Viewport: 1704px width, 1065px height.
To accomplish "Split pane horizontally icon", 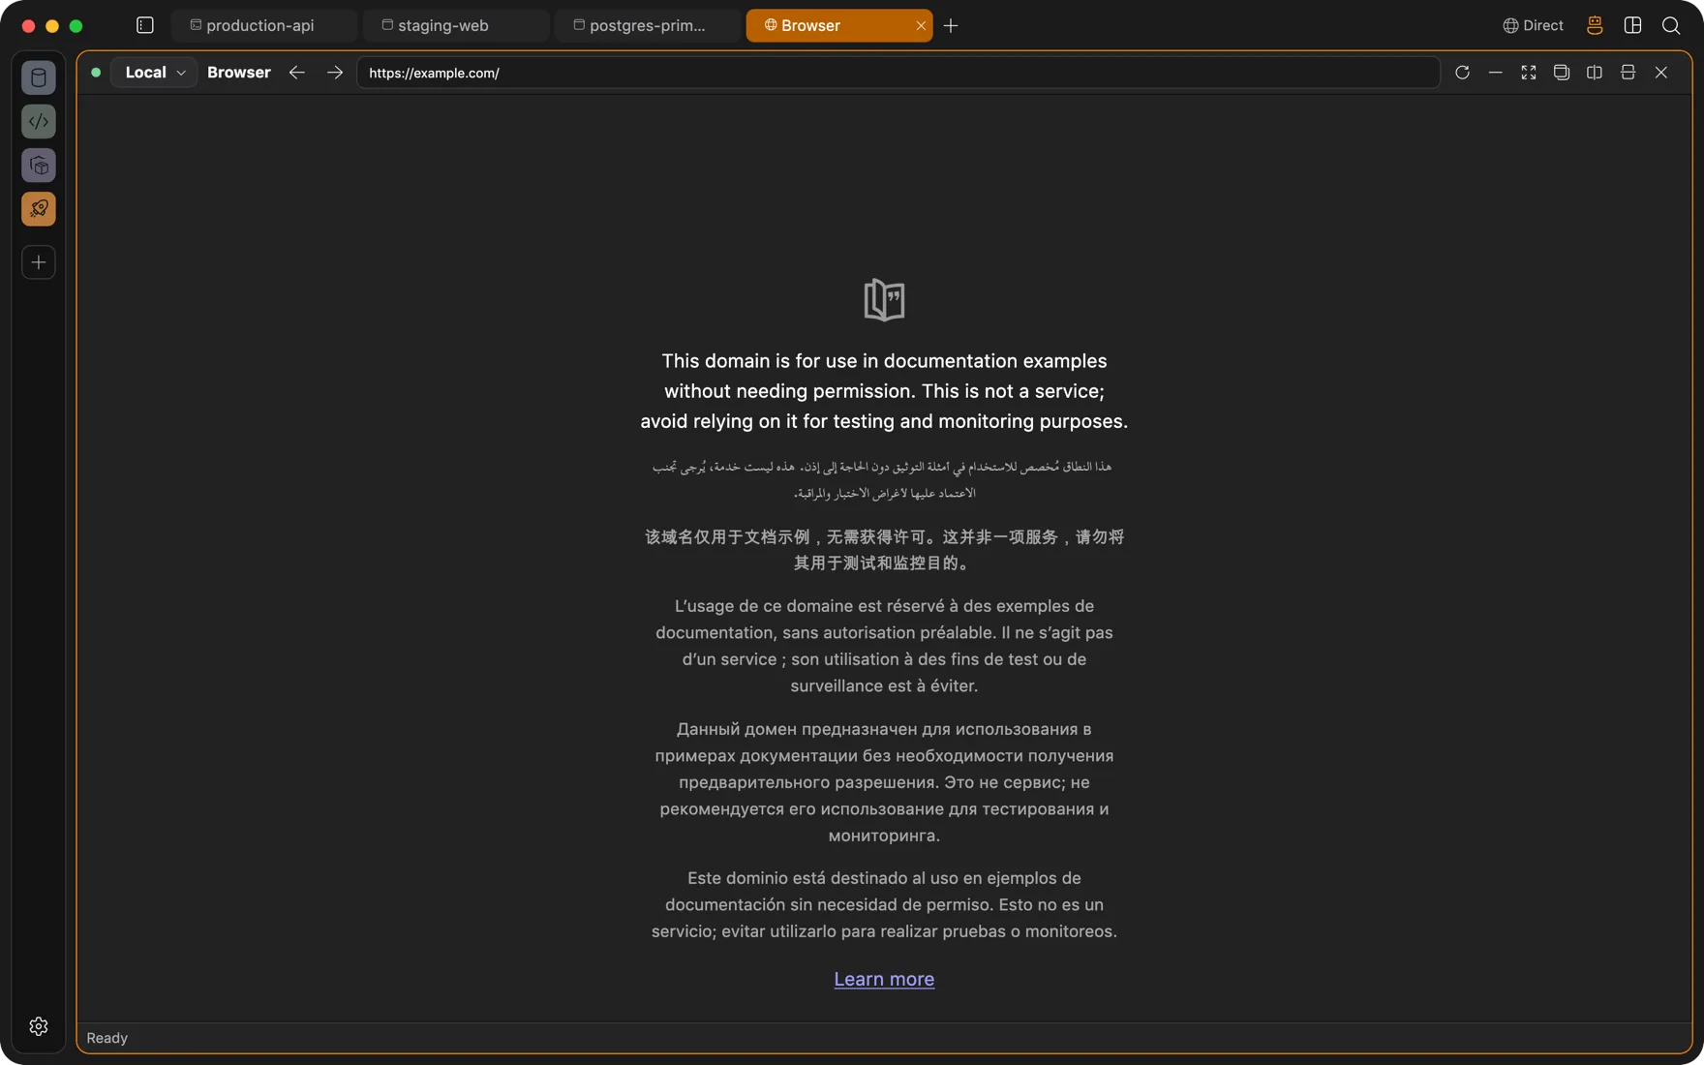I will point(1628,73).
